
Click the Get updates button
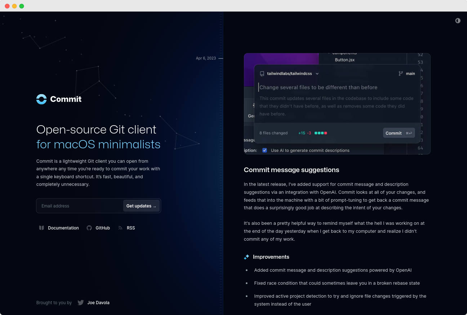[141, 206]
